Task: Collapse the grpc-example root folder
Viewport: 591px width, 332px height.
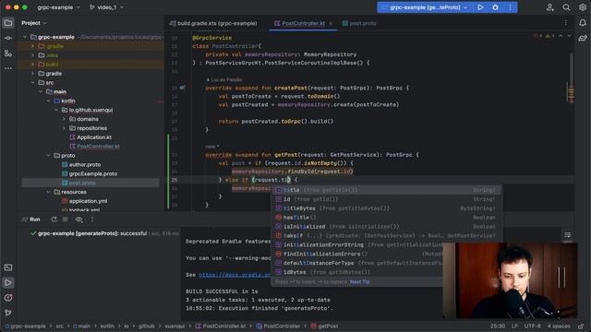Action: [x=25, y=37]
